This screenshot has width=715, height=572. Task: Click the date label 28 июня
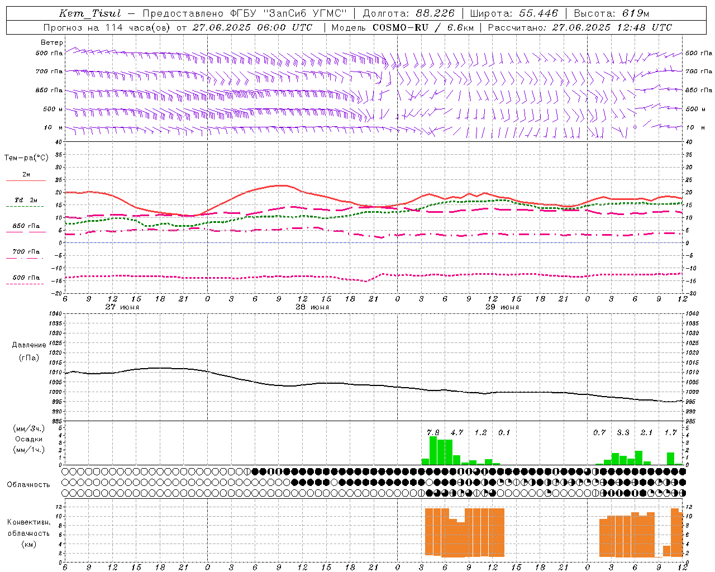(312, 307)
